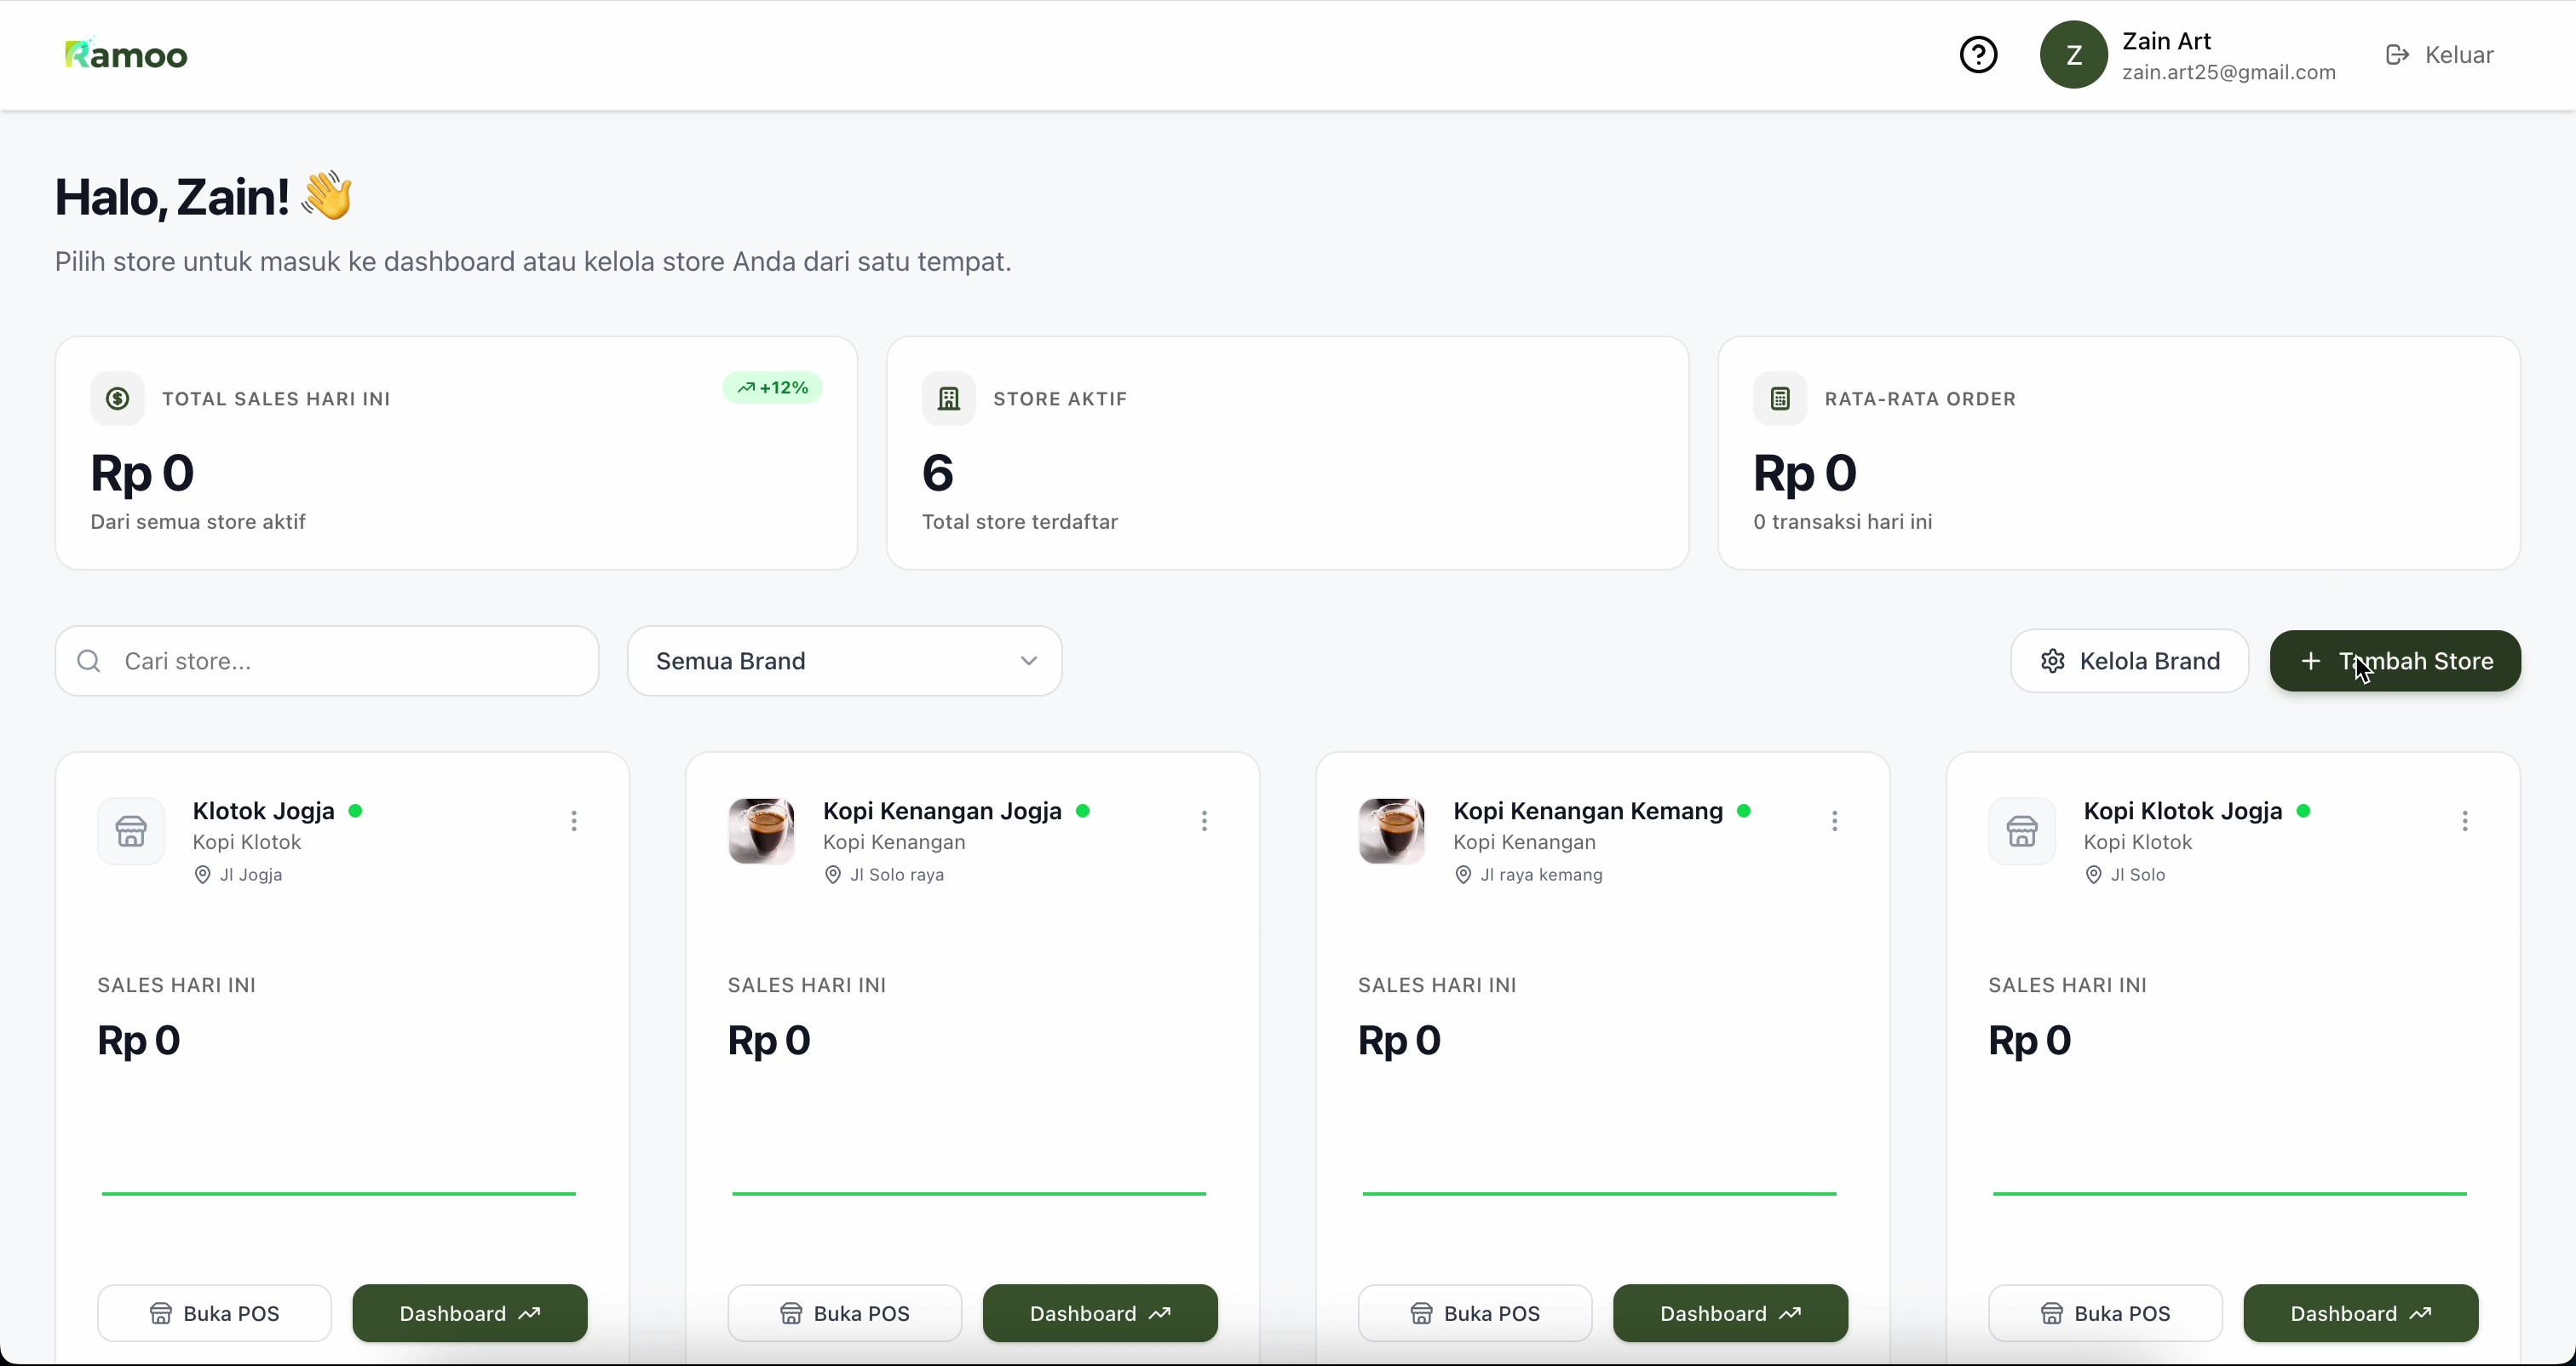Open Kopi Kenangan Jogja three-dot menu
Image resolution: width=2576 pixels, height=1366 pixels.
1204,821
